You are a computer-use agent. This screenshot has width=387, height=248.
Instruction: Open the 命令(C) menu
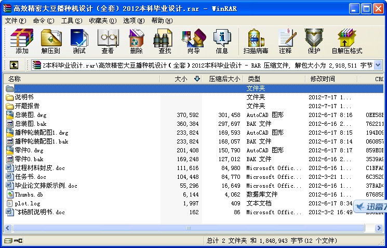click(44, 21)
